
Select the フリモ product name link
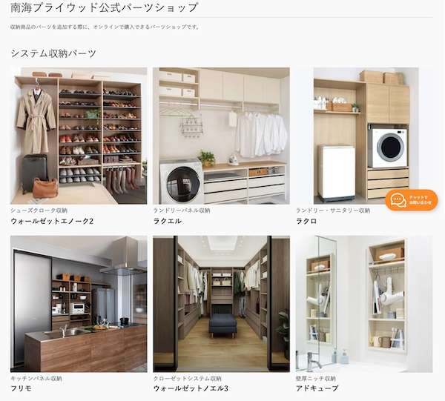pyautogui.click(x=24, y=388)
